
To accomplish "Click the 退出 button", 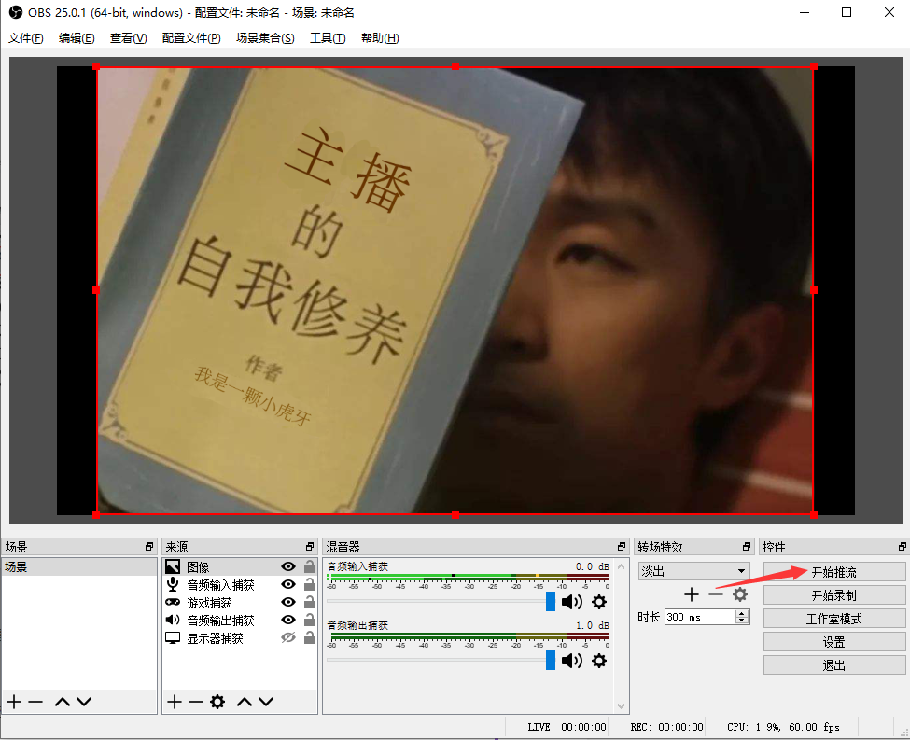I will pyautogui.click(x=834, y=665).
